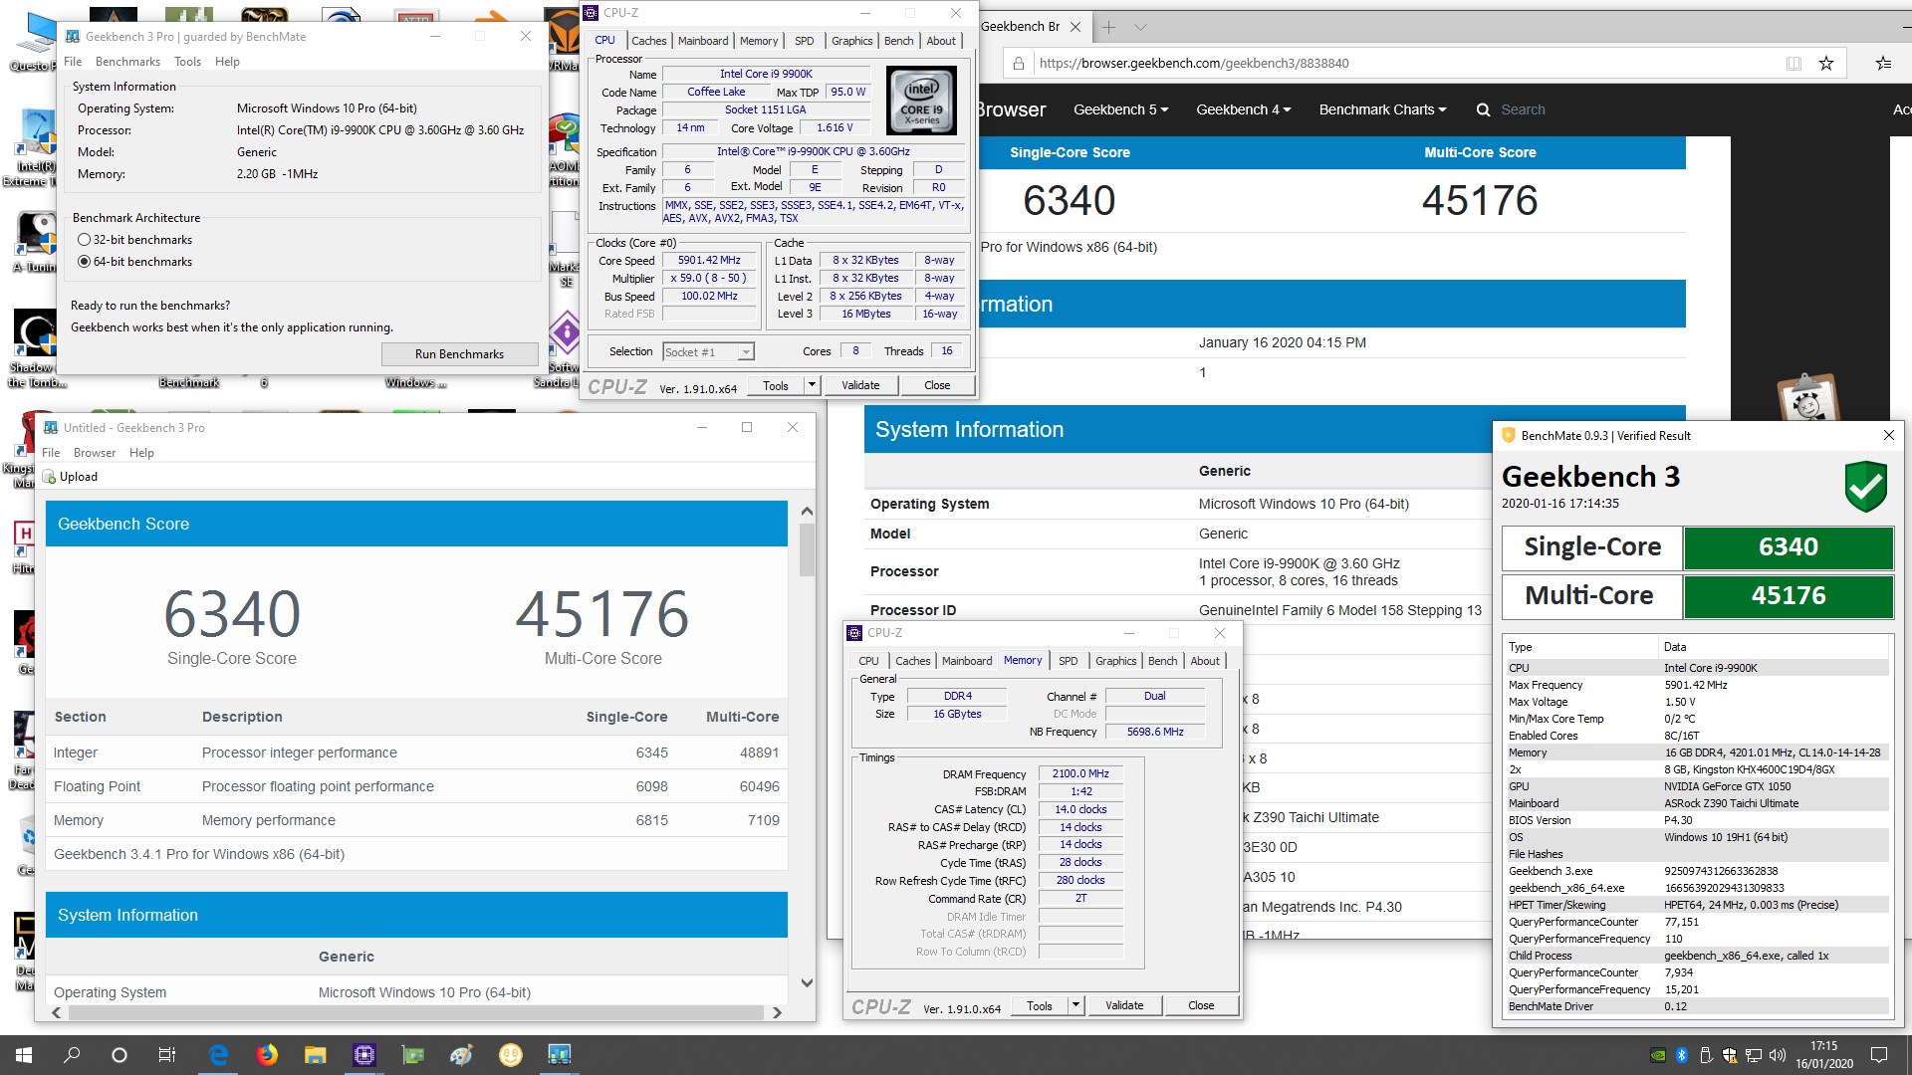
Task: Open File Explorer from taskbar
Action: click(x=316, y=1055)
